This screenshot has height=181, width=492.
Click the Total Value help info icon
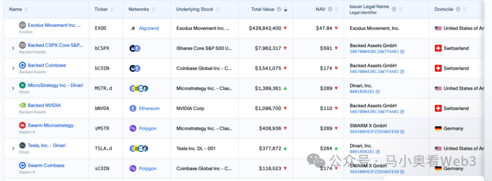tap(279, 10)
